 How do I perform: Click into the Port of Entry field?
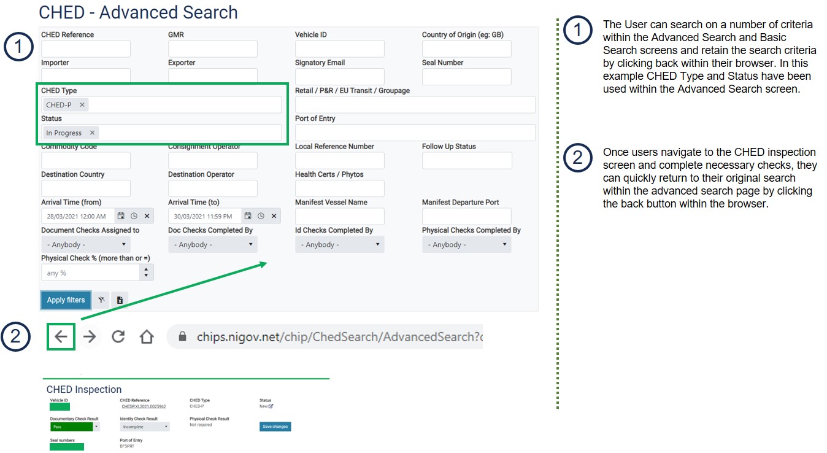point(415,133)
